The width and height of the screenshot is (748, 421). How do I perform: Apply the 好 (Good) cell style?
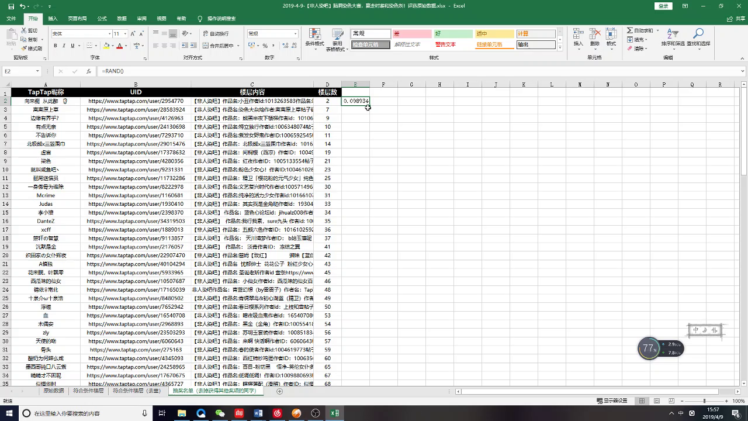(x=453, y=34)
